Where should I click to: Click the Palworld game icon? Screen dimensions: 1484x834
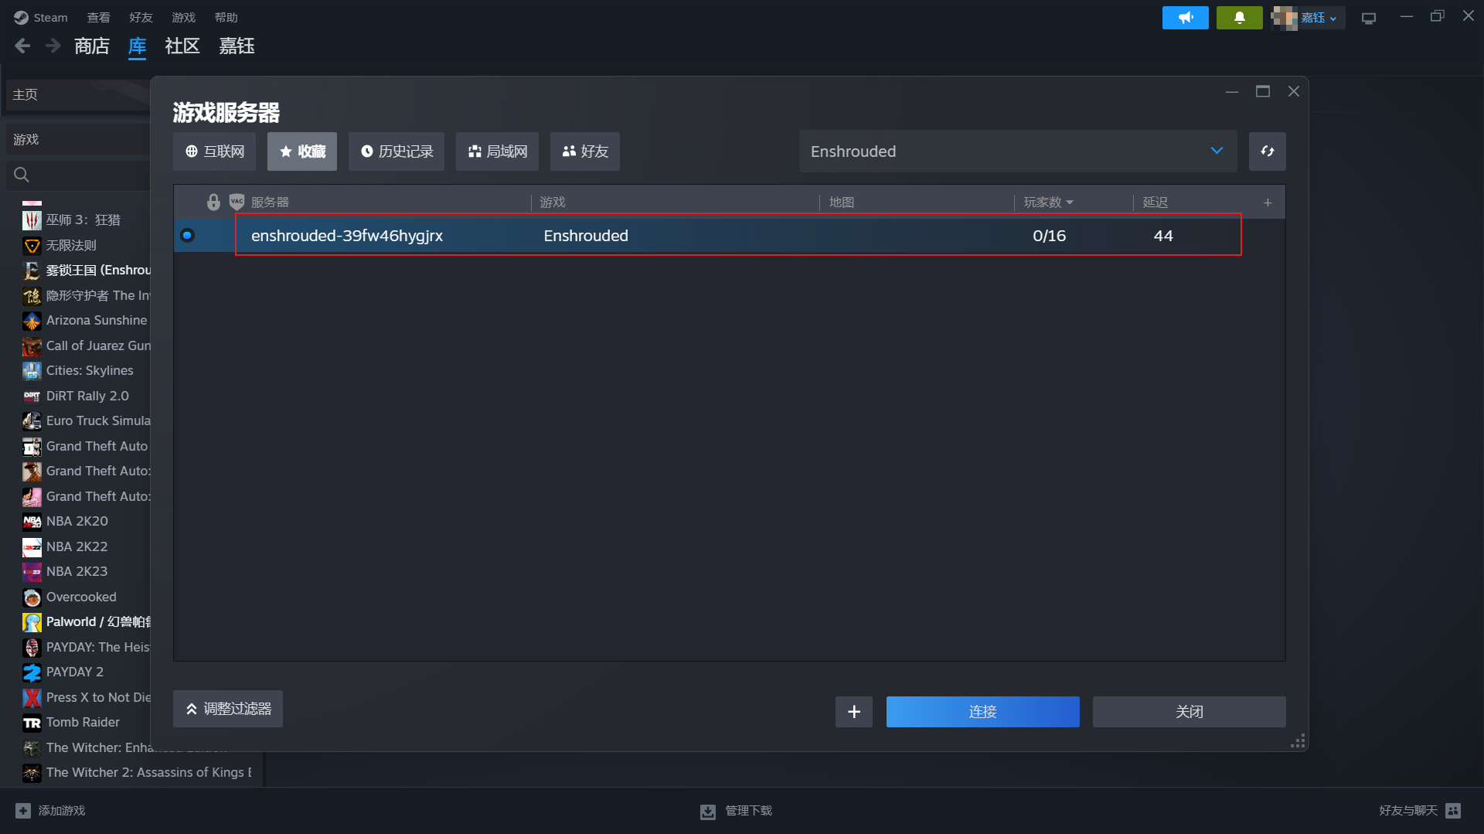(32, 622)
